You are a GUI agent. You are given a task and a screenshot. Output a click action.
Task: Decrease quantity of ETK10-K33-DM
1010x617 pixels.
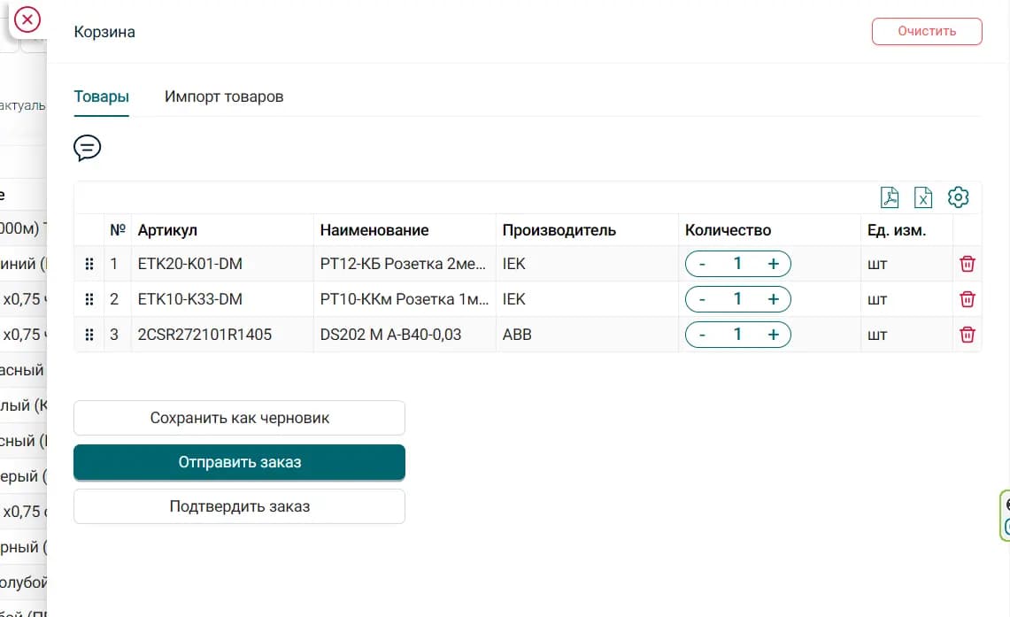click(x=703, y=299)
